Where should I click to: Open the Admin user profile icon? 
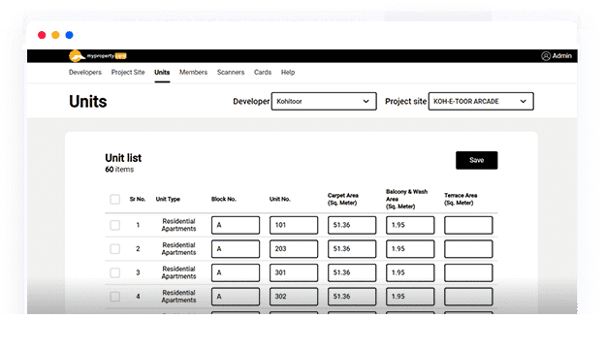point(546,56)
